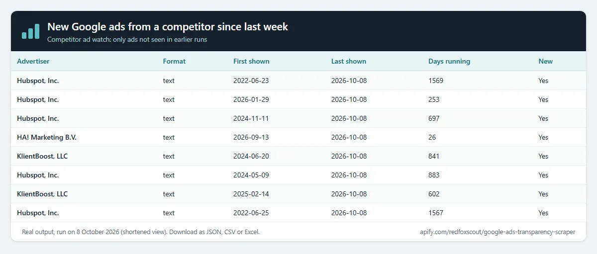Select the 2024-11-11 first shown date
Viewport: 597px width, 254px height.
click(251, 118)
